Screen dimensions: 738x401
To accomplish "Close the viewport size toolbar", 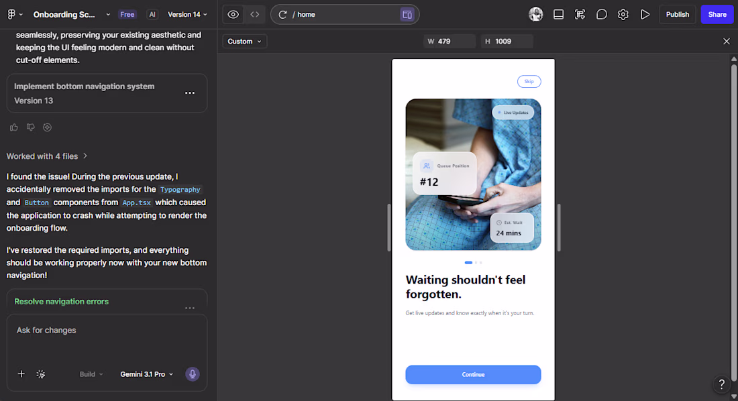I will (x=726, y=42).
